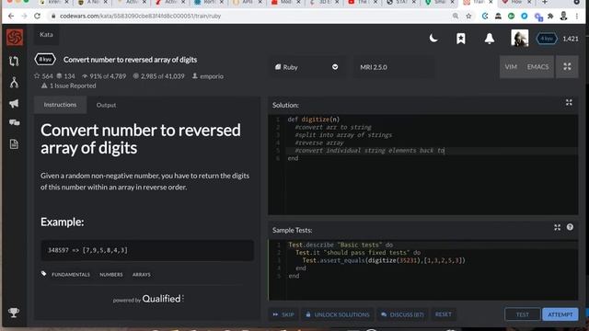Screen dimensions: 589x331
Task: Open the trophy leaderboard icon
Action: (14, 313)
